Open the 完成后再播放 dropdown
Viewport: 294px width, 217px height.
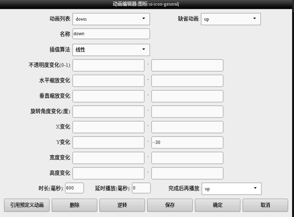(x=232, y=188)
